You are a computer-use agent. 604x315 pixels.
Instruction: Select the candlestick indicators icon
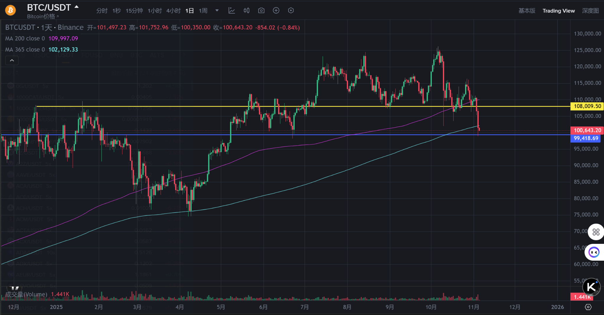[247, 10]
